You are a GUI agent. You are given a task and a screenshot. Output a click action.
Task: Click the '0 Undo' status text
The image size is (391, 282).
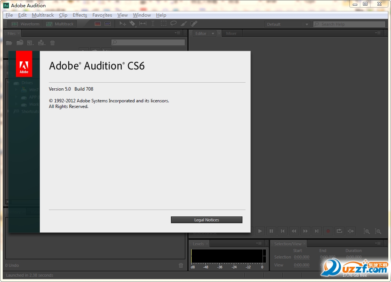(x=12, y=265)
